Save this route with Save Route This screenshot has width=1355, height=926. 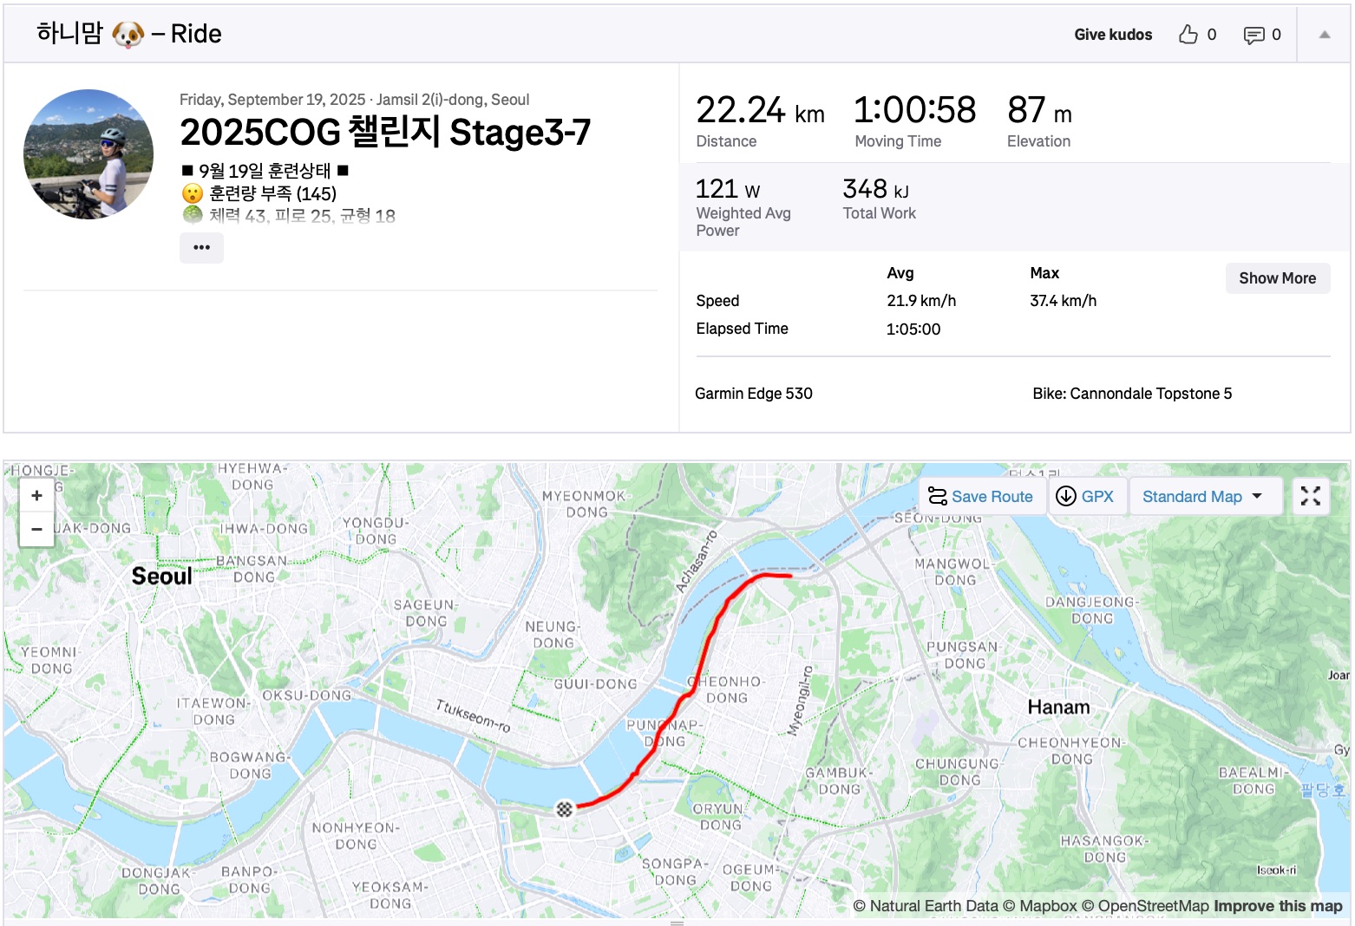[x=981, y=496]
